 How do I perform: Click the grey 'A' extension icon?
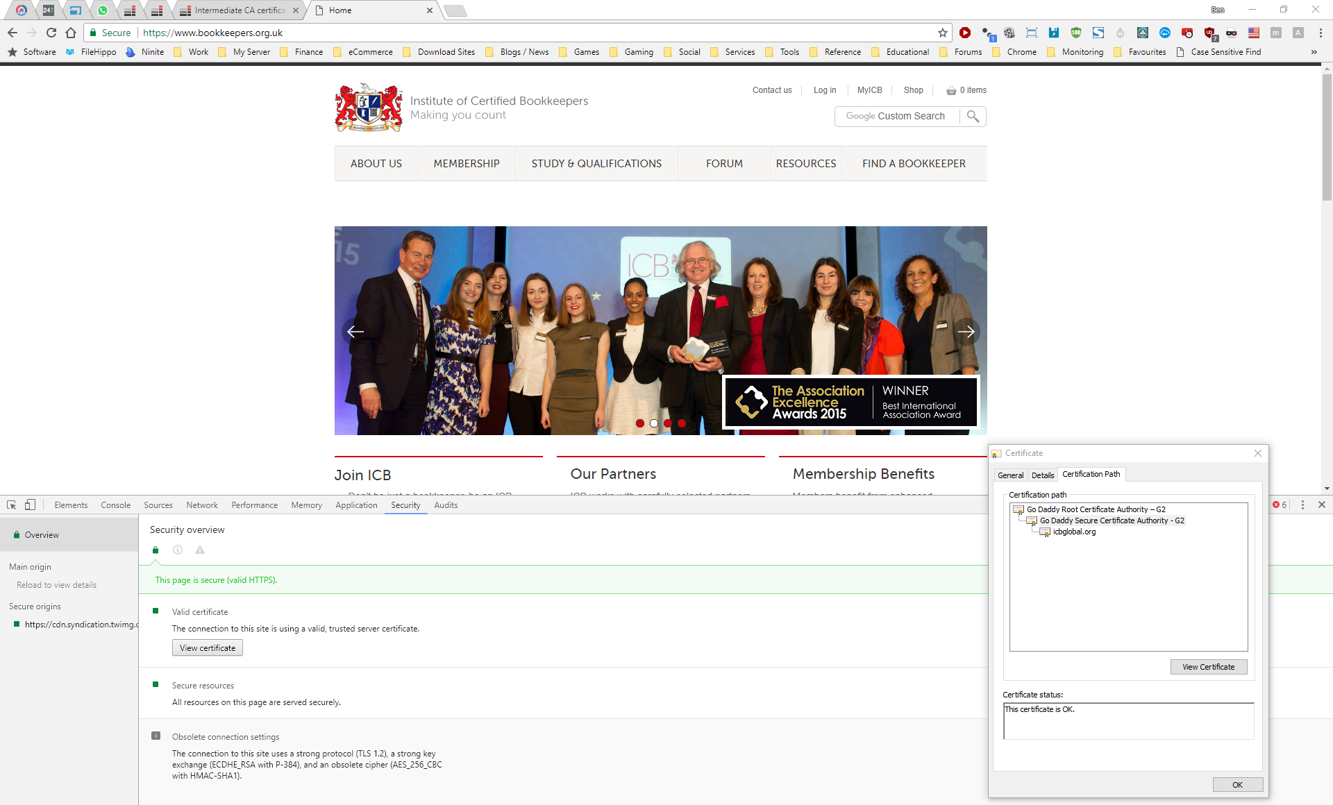(1298, 33)
